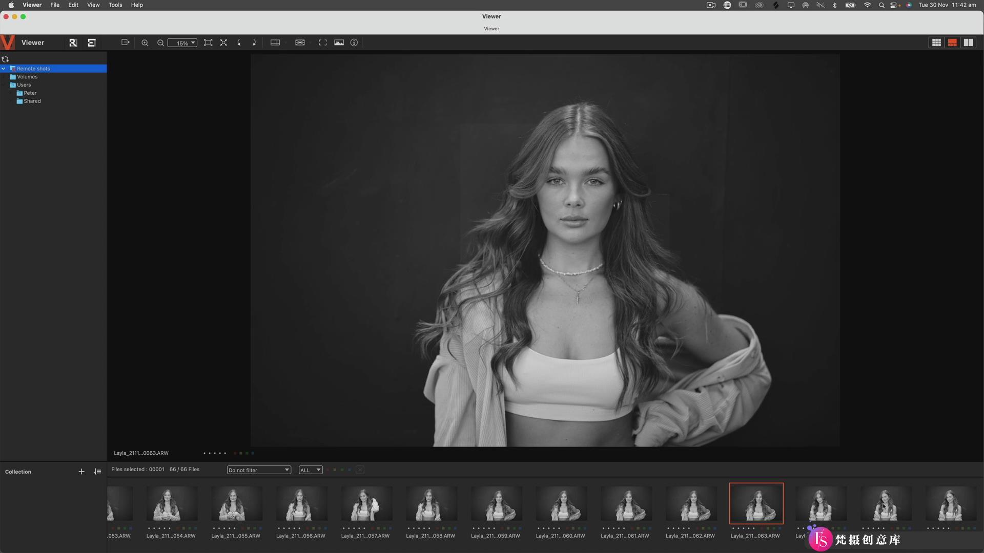Select the Shared folder
Viewport: 984px width, 553px height.
pos(32,101)
